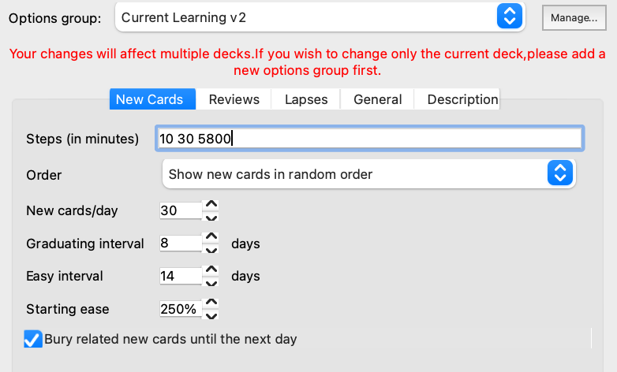Increase the Starting ease percentage

point(211,303)
